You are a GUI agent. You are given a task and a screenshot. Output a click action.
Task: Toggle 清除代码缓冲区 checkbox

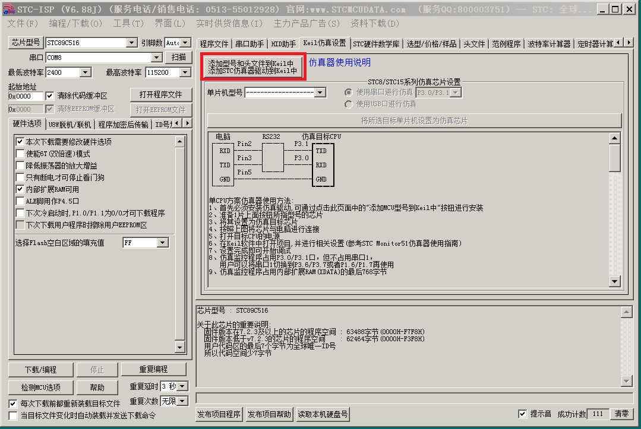point(50,96)
